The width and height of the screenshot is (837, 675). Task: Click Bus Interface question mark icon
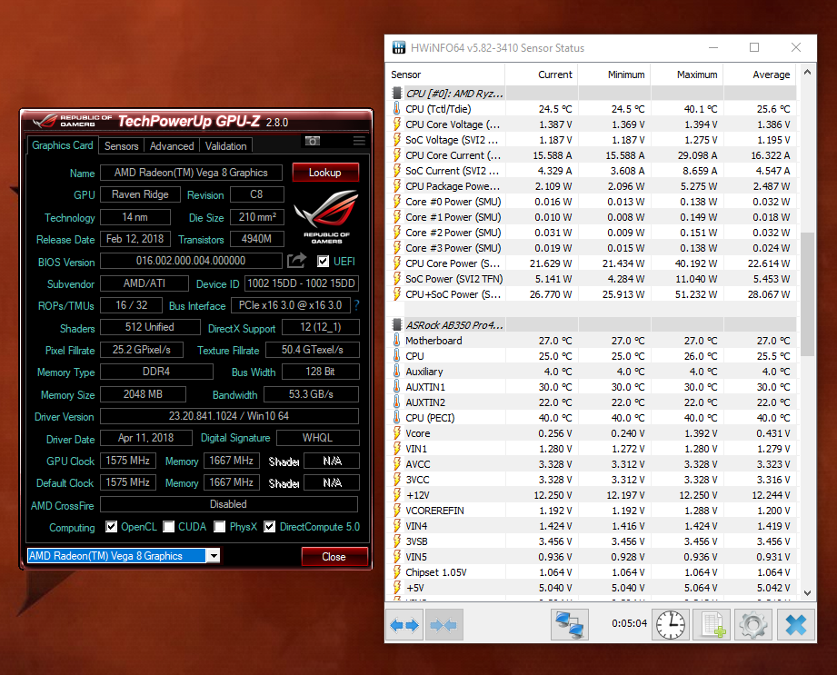coord(356,305)
